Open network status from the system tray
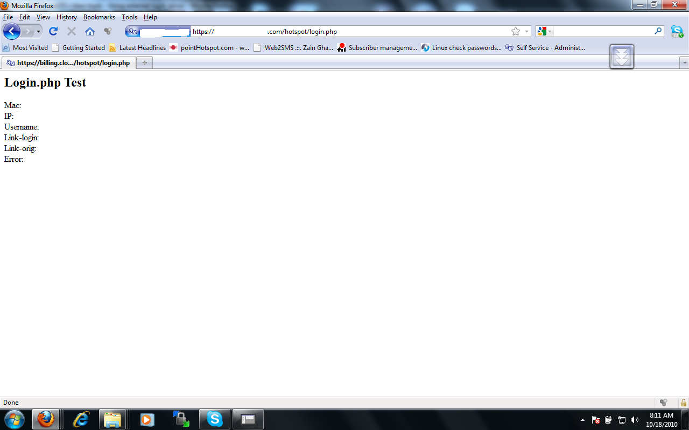The width and height of the screenshot is (689, 430). click(621, 419)
